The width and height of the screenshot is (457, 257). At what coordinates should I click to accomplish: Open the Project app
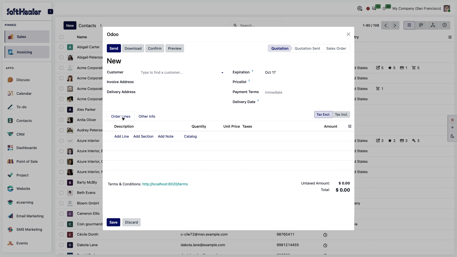22,175
